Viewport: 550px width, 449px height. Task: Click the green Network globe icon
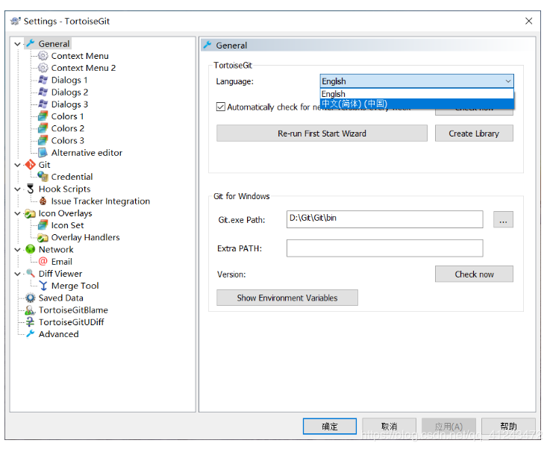tap(31, 249)
